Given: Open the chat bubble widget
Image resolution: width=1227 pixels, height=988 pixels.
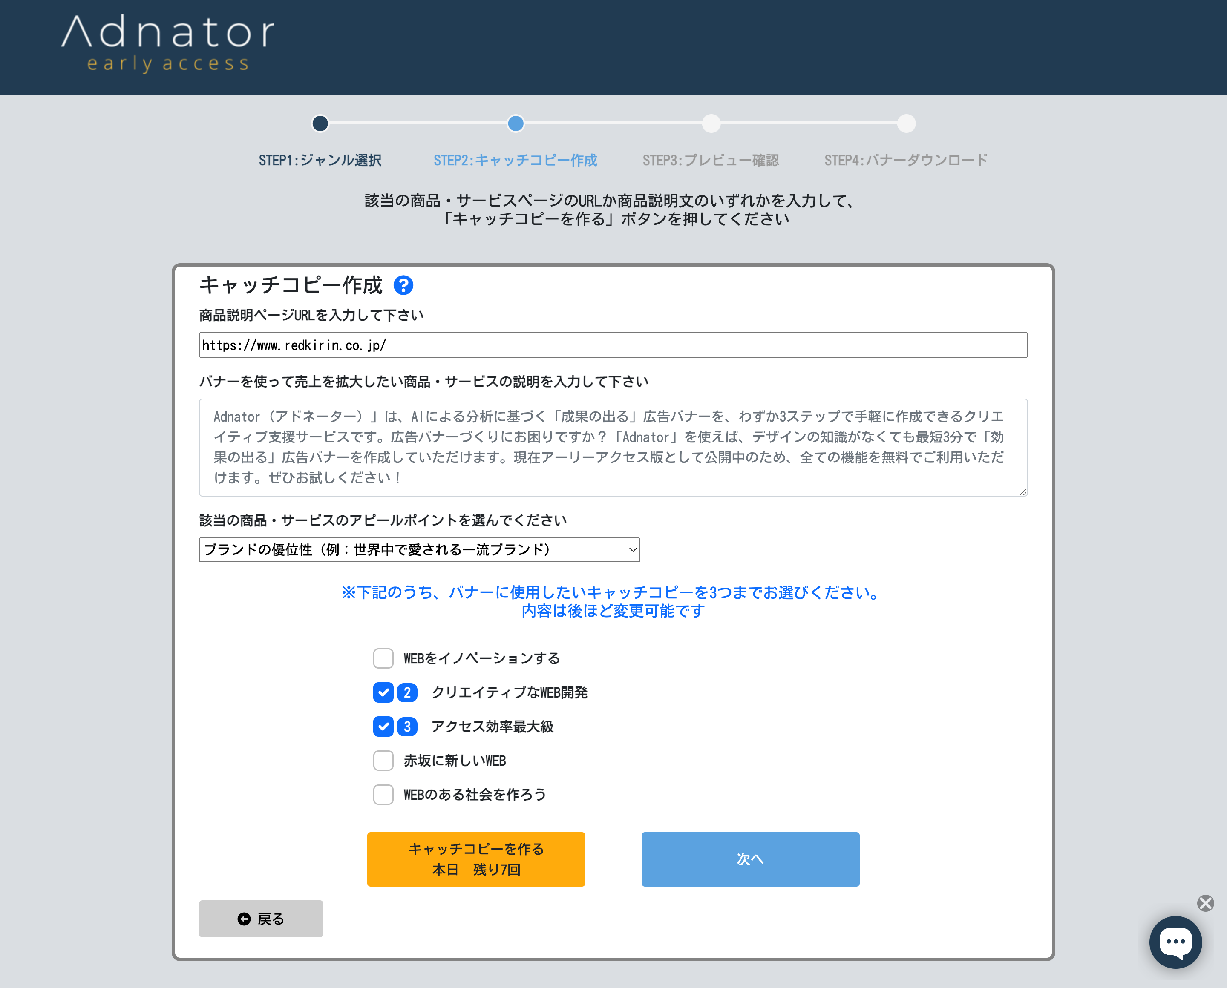Looking at the screenshot, I should click(x=1175, y=942).
